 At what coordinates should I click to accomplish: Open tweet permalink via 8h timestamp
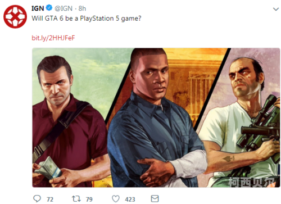pos(82,8)
